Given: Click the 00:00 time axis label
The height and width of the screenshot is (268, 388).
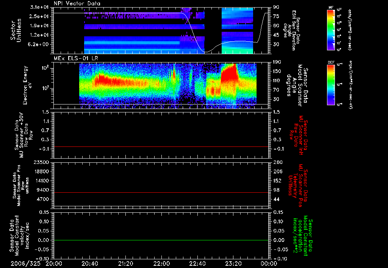Looking at the screenshot, I should [269, 263].
